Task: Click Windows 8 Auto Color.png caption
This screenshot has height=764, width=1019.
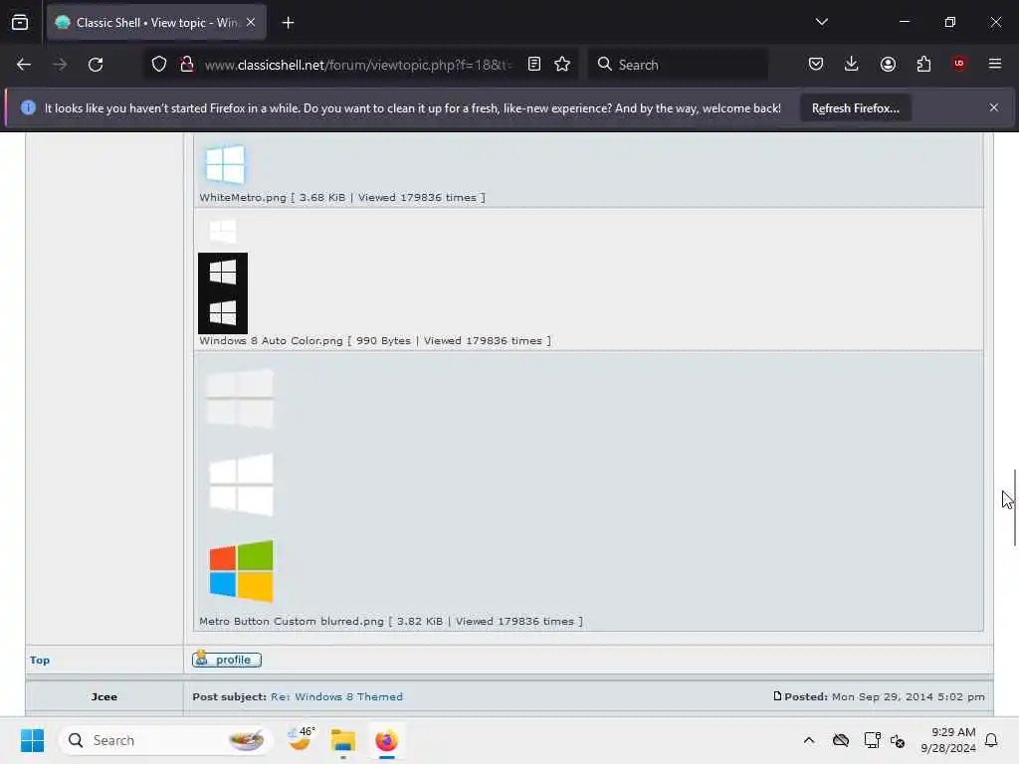Action: click(x=375, y=340)
